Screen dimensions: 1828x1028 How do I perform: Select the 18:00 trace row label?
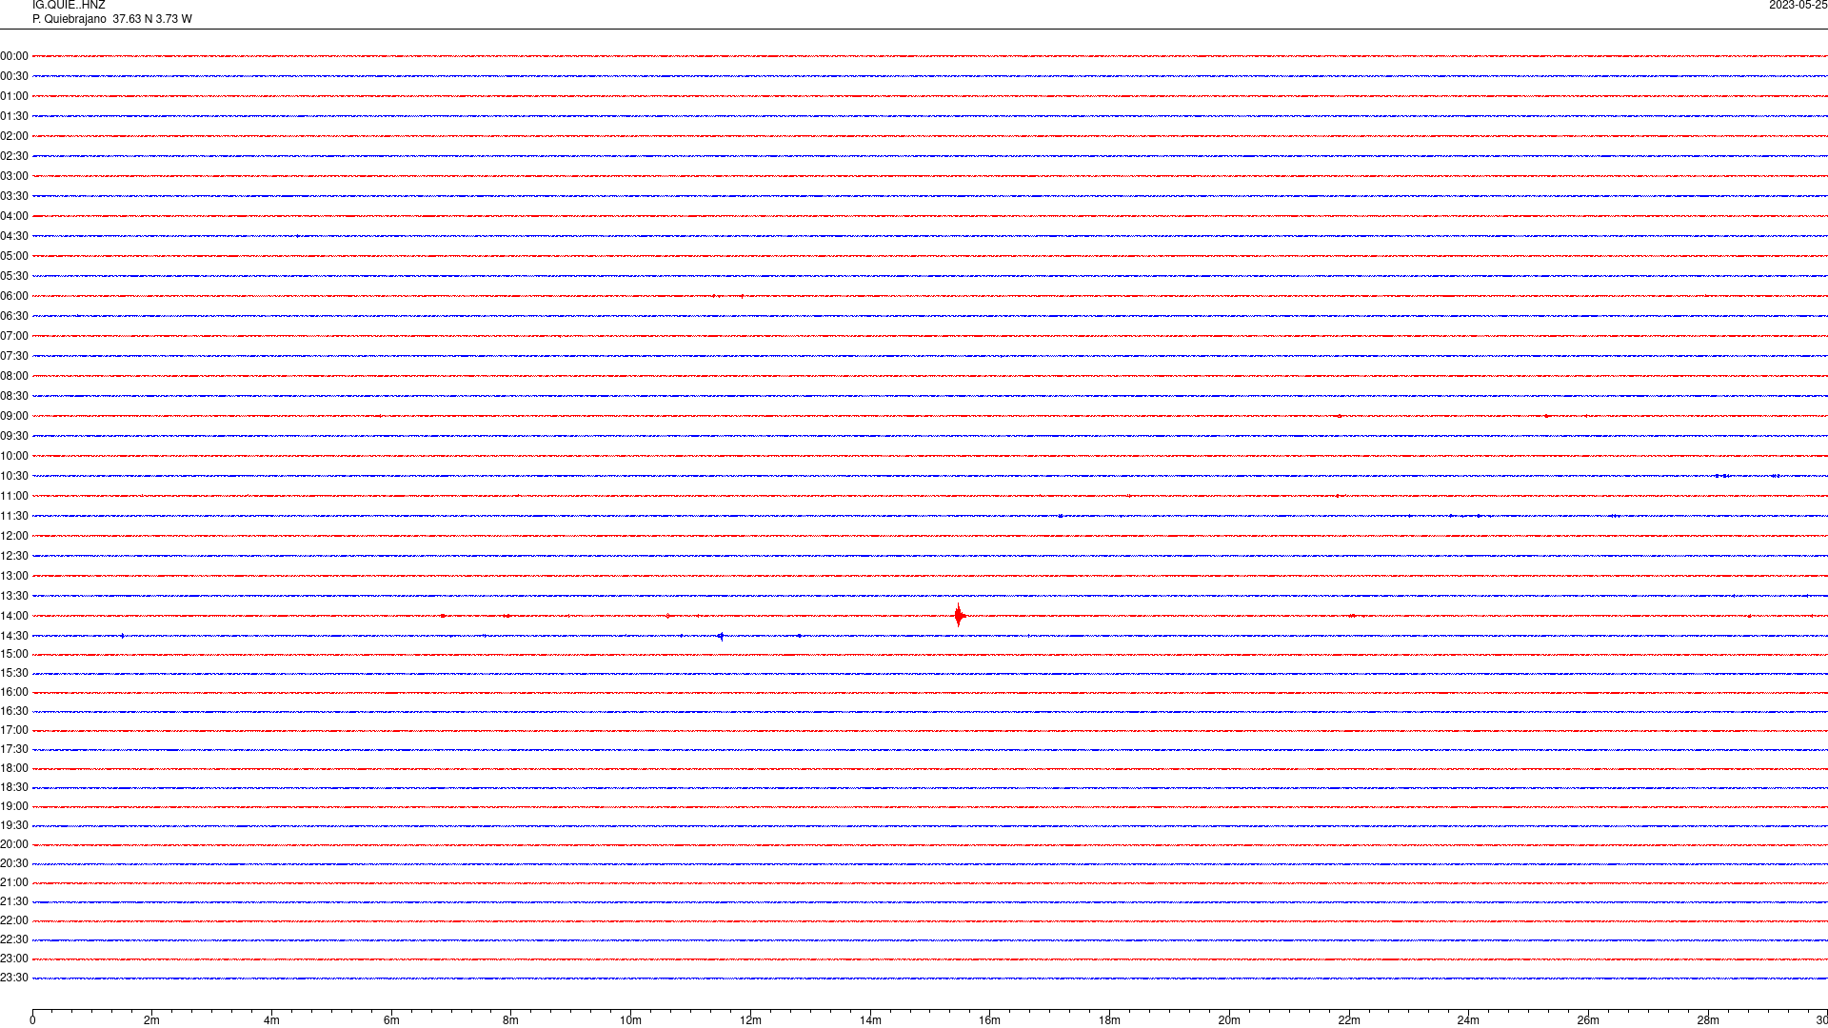click(x=14, y=768)
